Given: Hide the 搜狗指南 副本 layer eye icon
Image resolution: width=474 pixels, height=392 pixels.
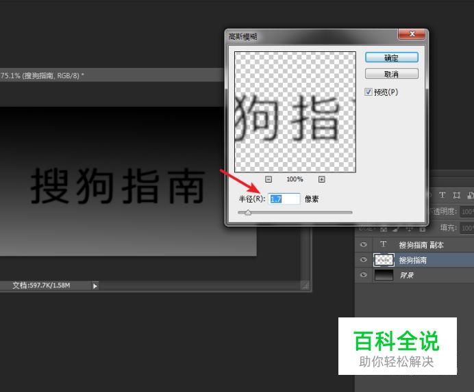Looking at the screenshot, I should [363, 244].
